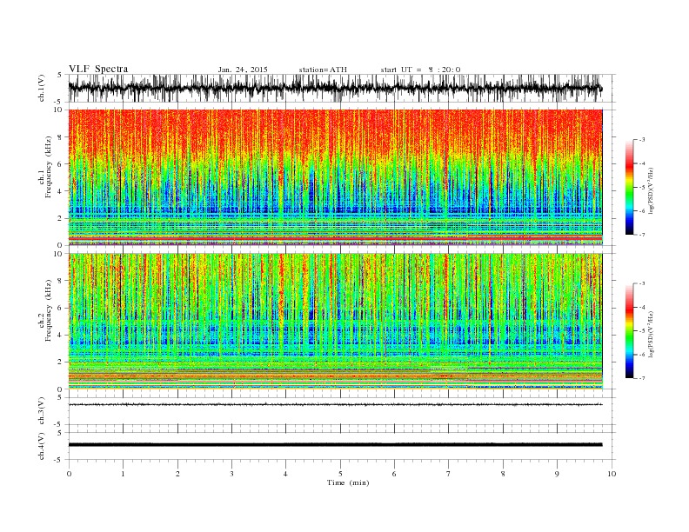Click the ch.2 spectrogram "6" kHz tick label
This screenshot has width=689, height=532.
click(x=61, y=308)
